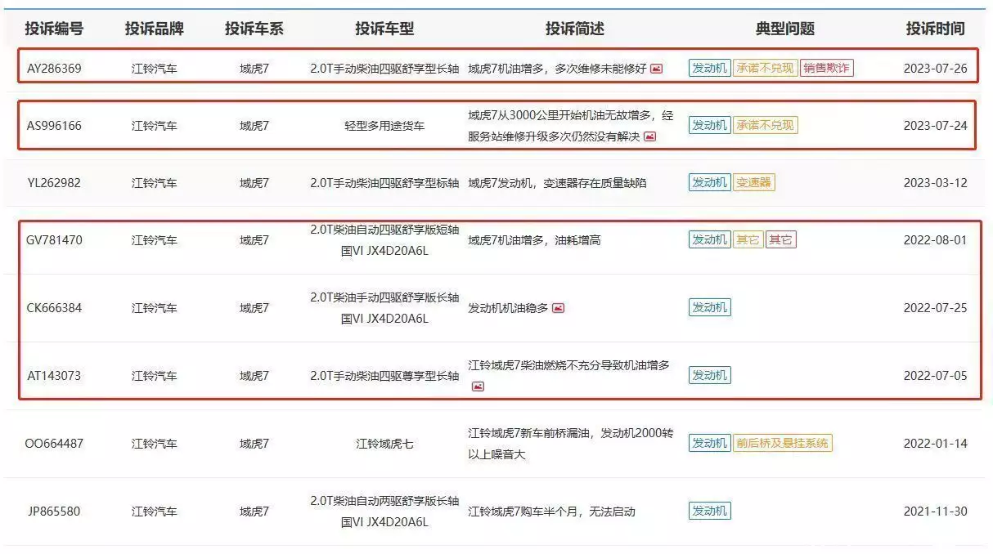Screen dimensions: 993x554
Task: Click 发动机 tag in AY286369 row
Action: pos(709,68)
